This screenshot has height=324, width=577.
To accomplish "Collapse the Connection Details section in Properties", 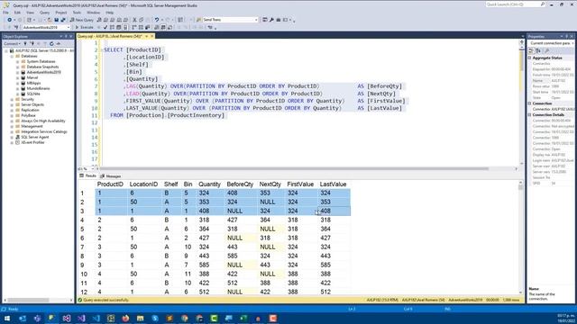I will coord(530,115).
